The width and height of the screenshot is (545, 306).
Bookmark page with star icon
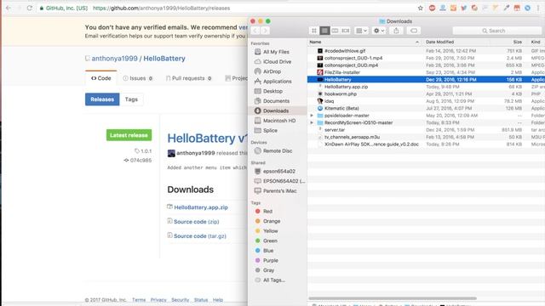[420, 8]
